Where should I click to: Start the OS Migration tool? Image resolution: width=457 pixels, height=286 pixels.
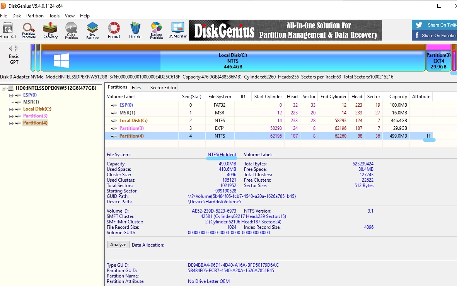click(x=178, y=31)
